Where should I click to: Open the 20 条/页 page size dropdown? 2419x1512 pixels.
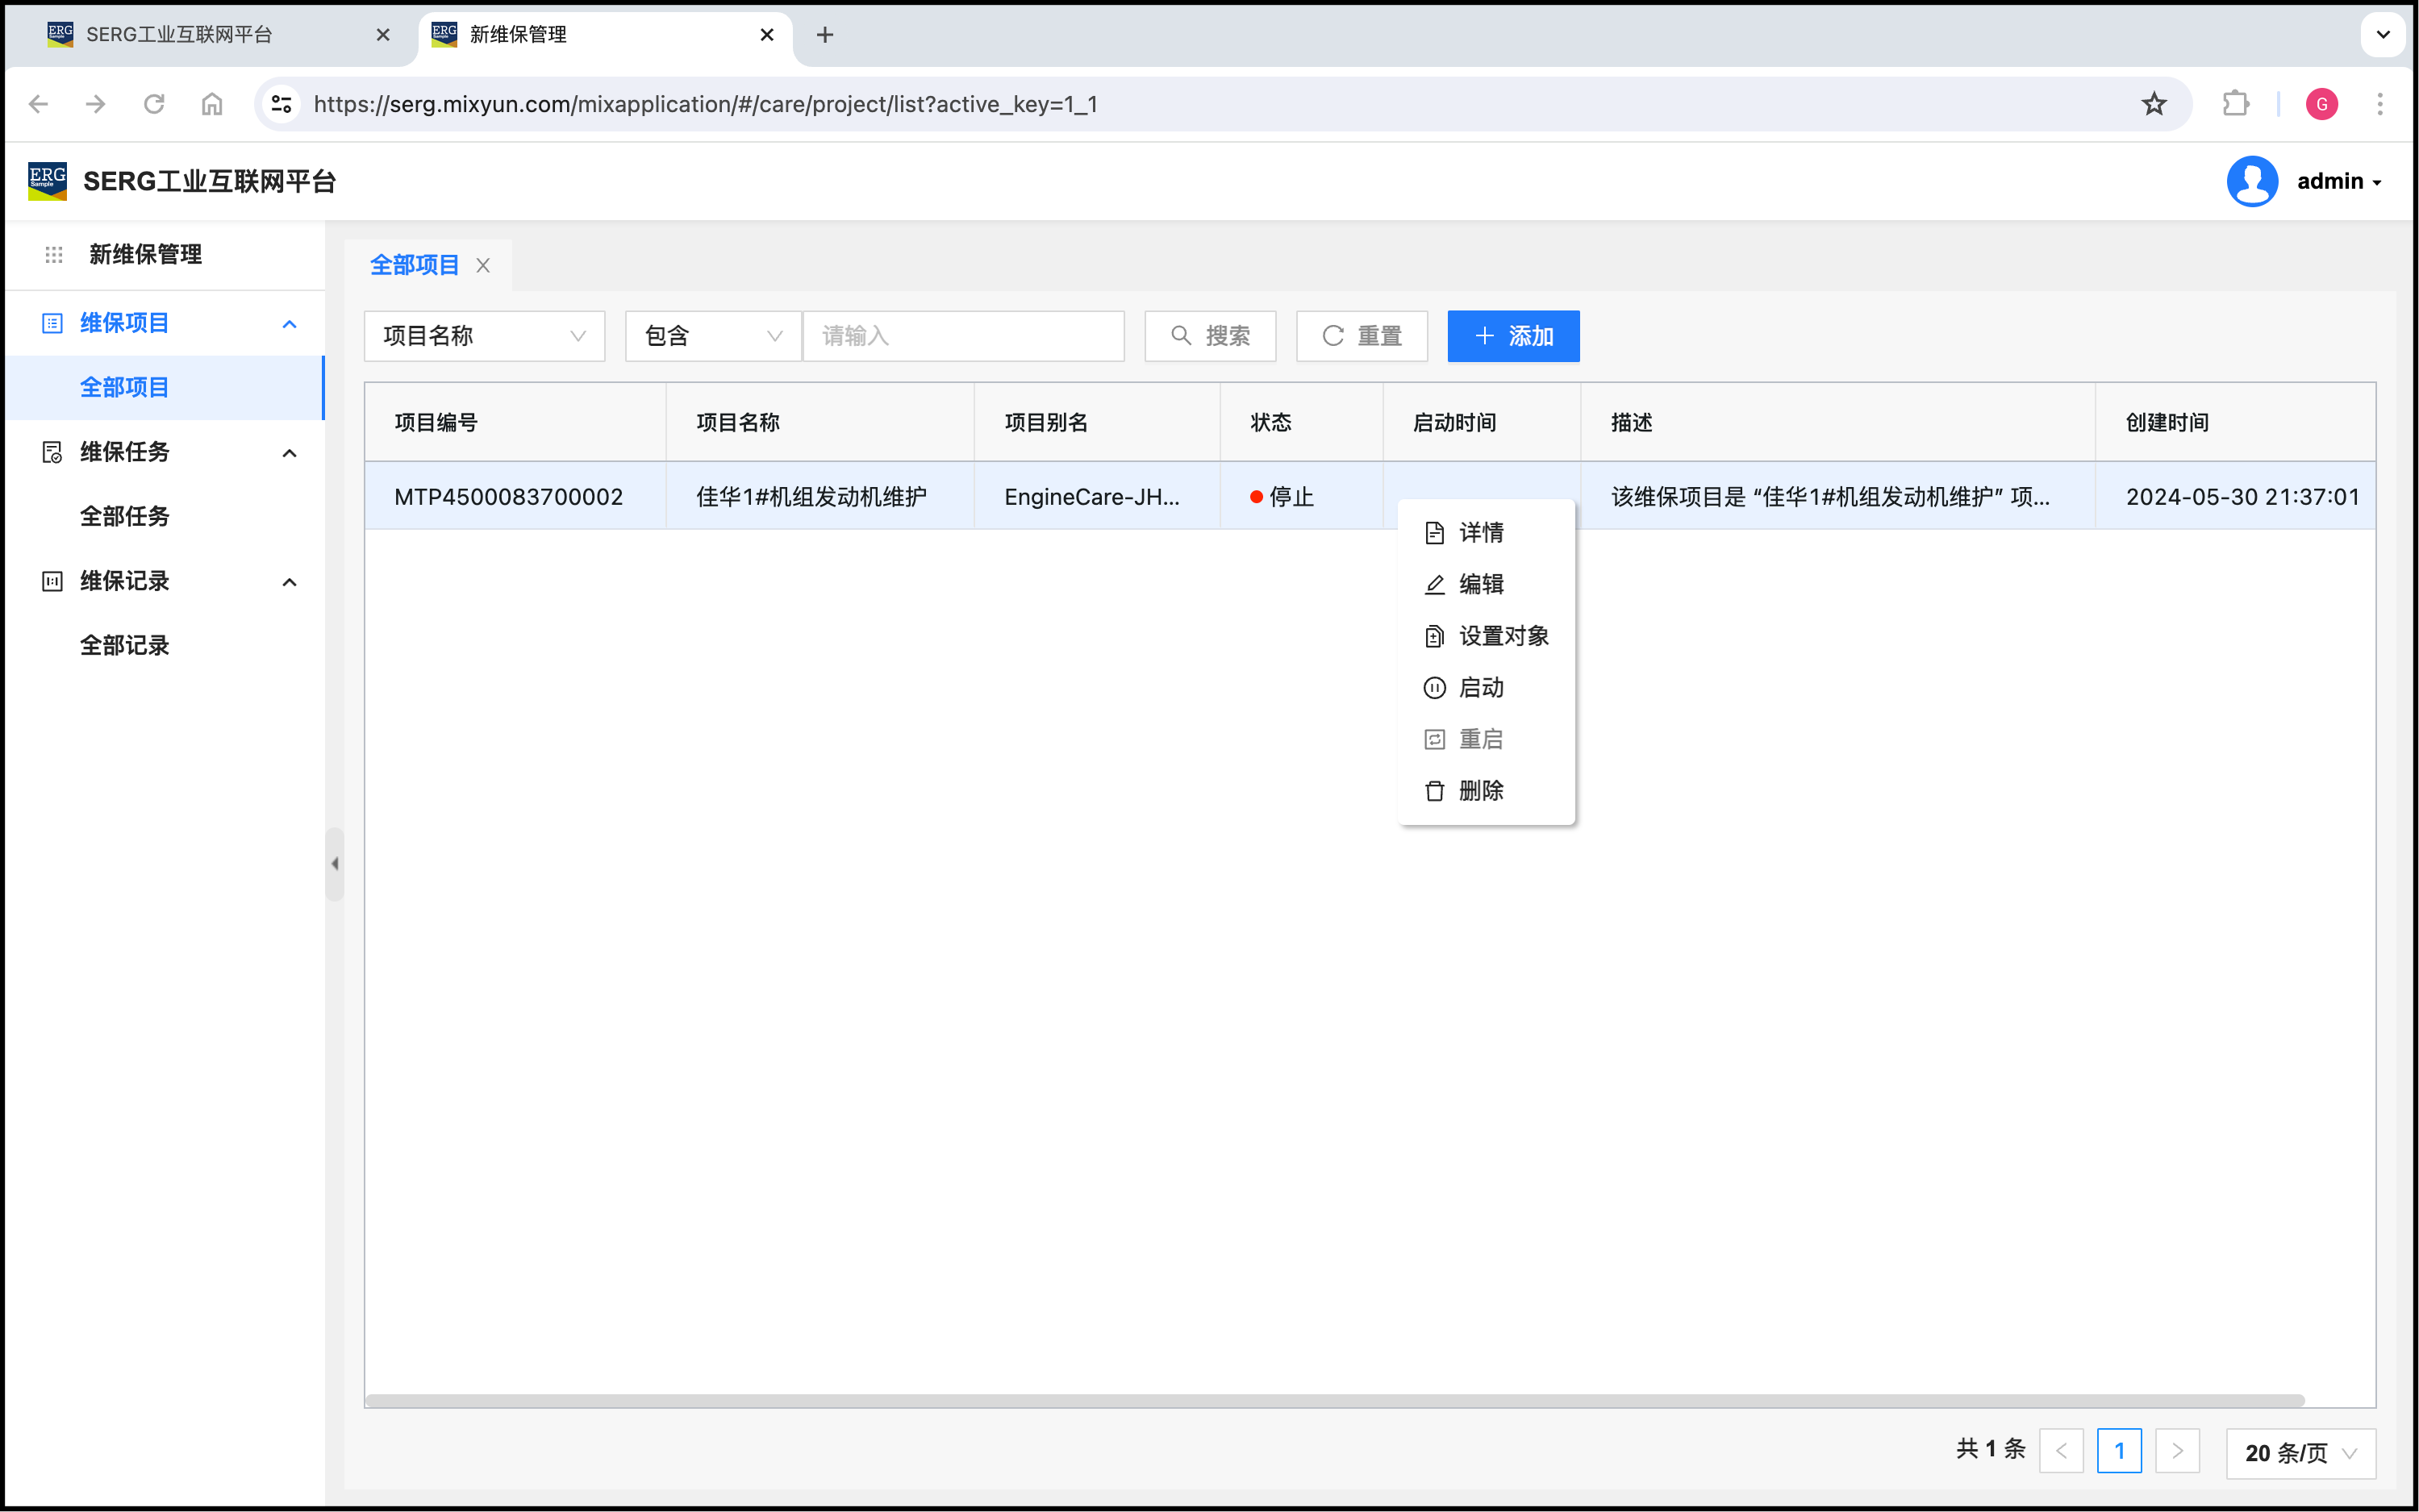2299,1452
